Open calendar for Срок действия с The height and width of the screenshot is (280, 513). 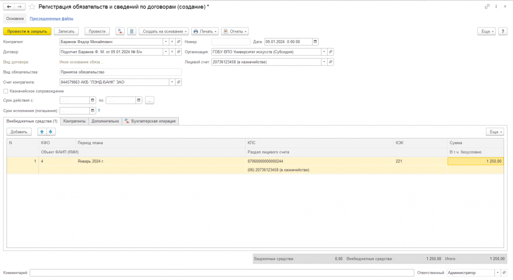click(x=93, y=100)
